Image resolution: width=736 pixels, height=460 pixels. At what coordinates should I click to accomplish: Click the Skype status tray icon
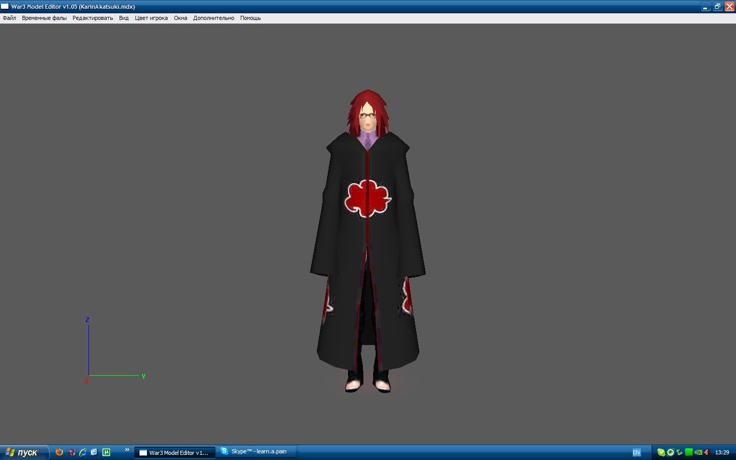pos(661,452)
